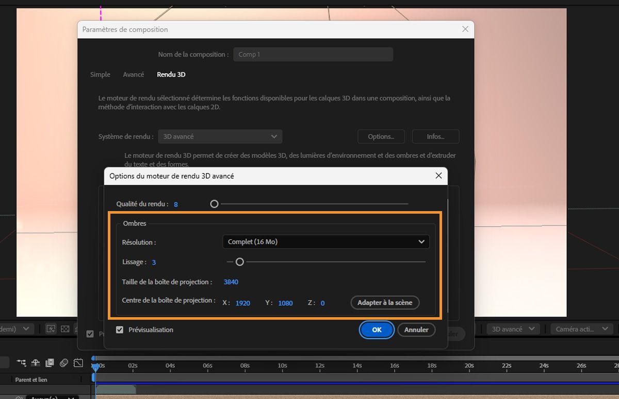The height and width of the screenshot is (399, 619).
Task: Click the 10s mark on timeline ruler
Action: pos(282,366)
